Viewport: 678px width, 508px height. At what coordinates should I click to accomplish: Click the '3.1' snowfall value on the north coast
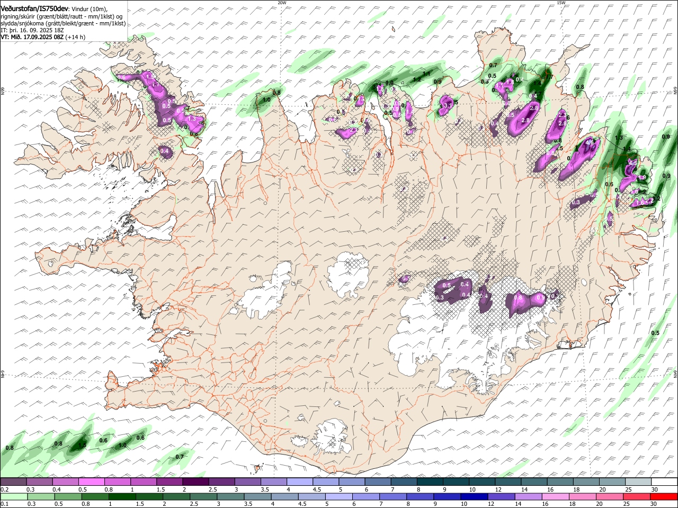pos(447,105)
